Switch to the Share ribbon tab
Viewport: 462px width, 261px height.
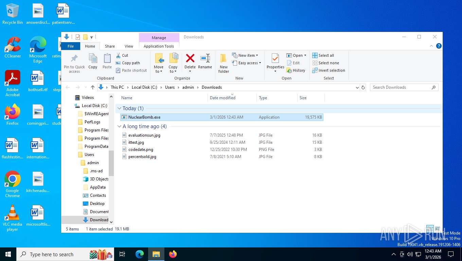point(110,46)
